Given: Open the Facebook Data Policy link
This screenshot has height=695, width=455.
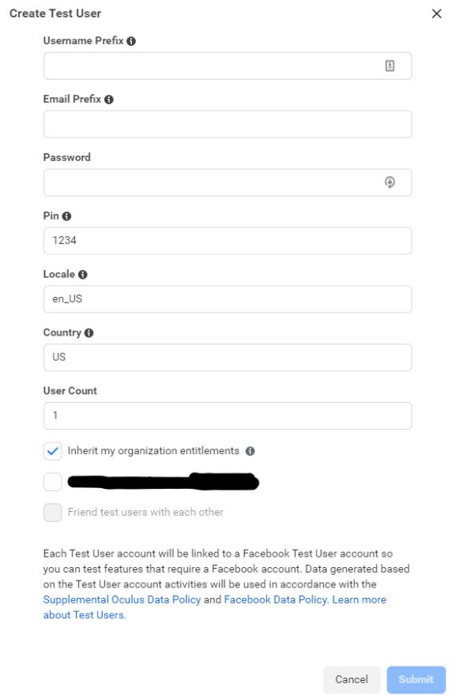Looking at the screenshot, I should point(276,599).
